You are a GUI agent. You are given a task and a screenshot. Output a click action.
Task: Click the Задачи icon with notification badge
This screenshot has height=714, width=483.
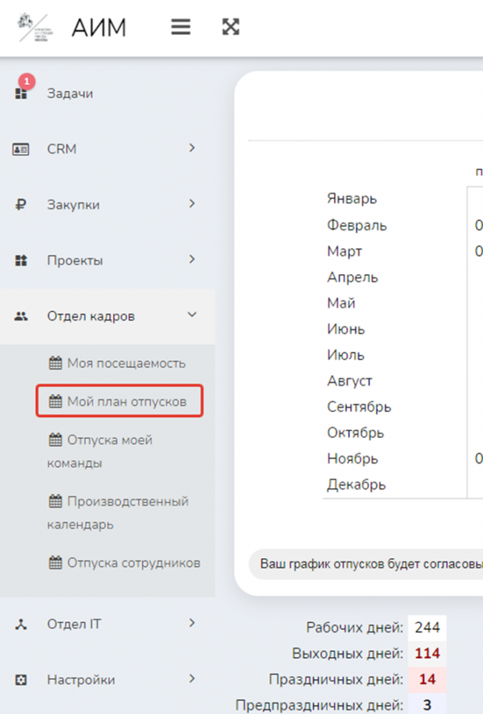point(21,93)
